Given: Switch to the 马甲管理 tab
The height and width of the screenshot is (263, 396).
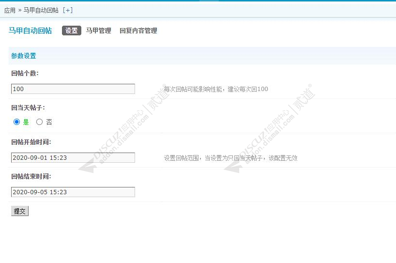Looking at the screenshot, I should point(98,31).
